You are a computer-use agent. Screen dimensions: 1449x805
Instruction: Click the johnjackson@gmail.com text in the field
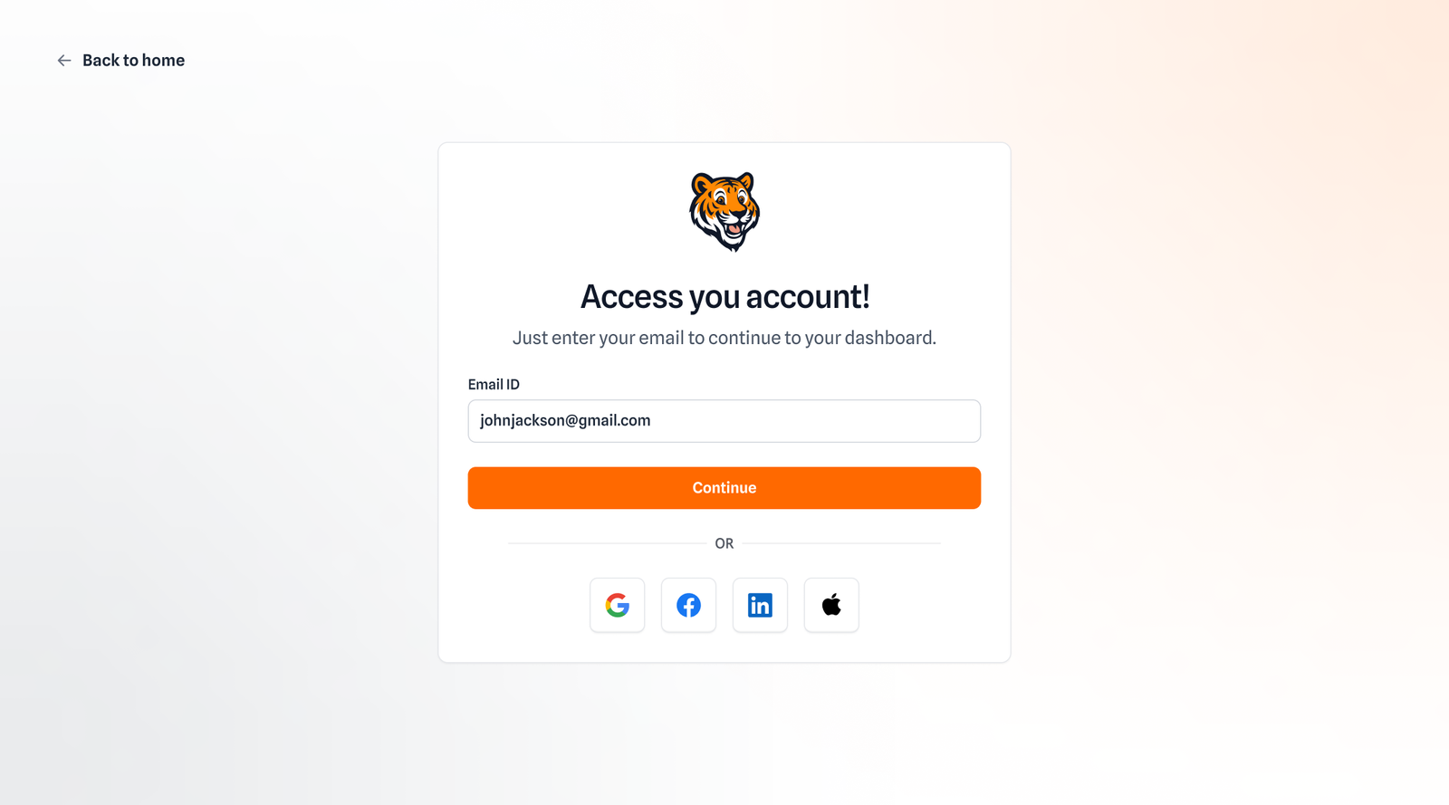pyautogui.click(x=565, y=420)
